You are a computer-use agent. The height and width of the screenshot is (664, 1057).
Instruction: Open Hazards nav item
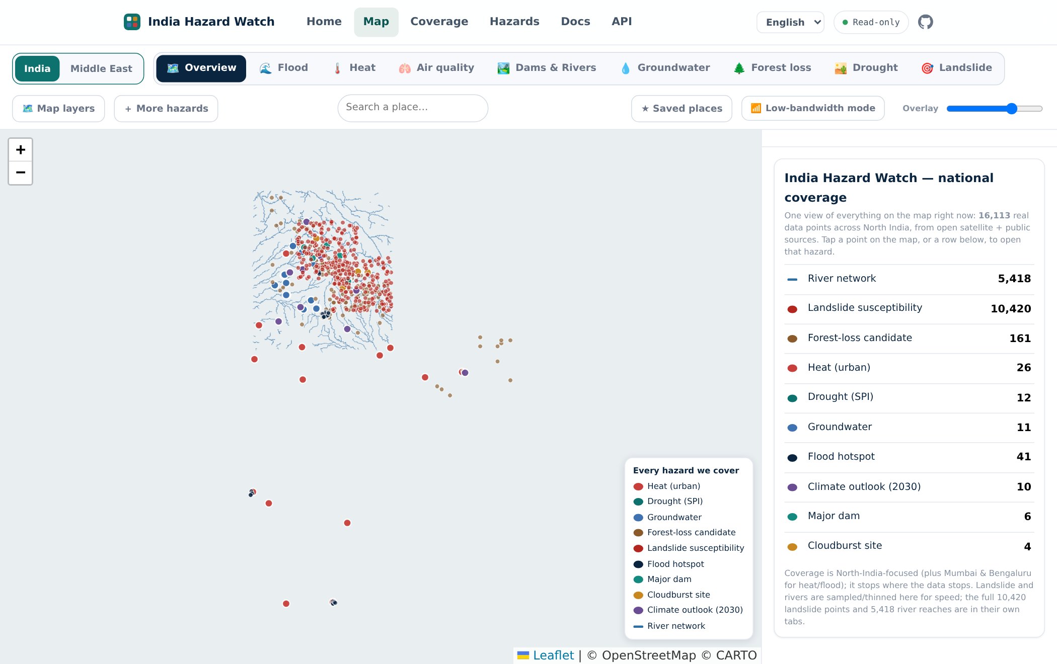[x=514, y=22]
